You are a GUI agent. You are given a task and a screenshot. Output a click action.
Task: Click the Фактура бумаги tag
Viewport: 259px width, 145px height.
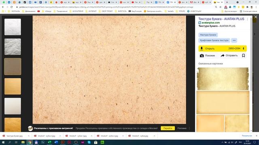coord(208,35)
